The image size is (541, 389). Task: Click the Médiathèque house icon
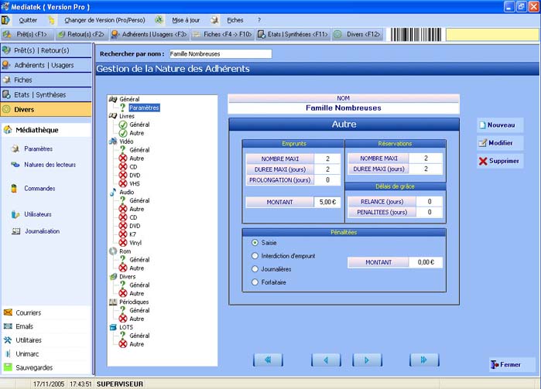(8, 130)
